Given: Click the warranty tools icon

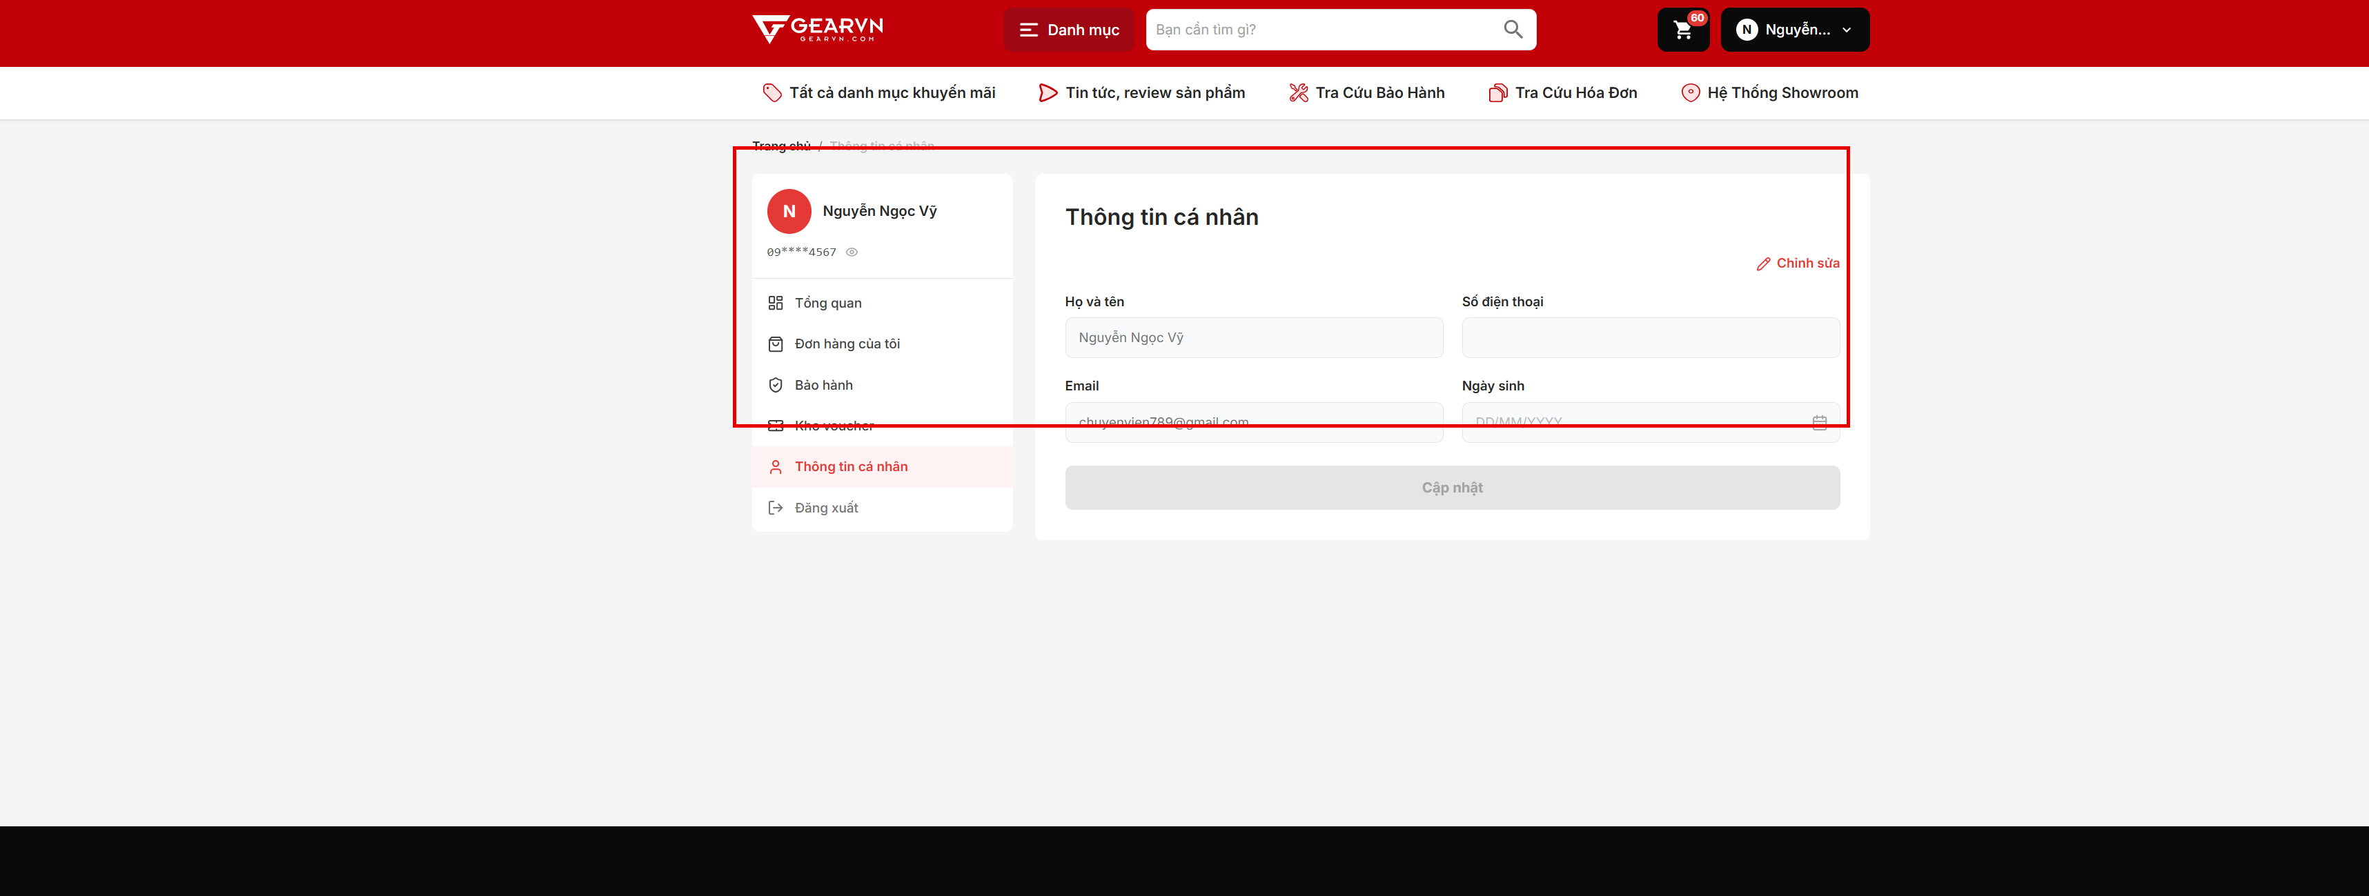Looking at the screenshot, I should pos(1297,93).
